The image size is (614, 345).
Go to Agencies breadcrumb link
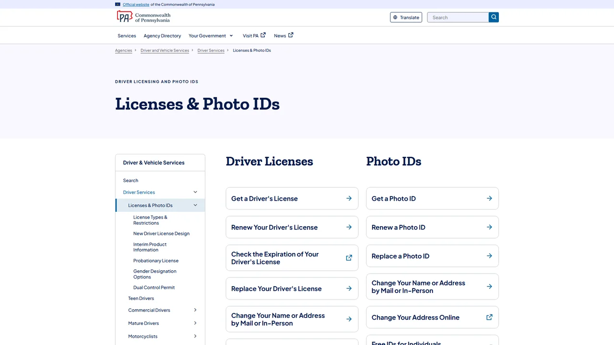click(x=123, y=50)
